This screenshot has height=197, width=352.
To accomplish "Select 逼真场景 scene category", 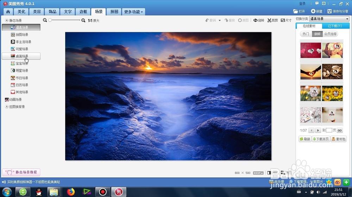I will click(x=21, y=27).
